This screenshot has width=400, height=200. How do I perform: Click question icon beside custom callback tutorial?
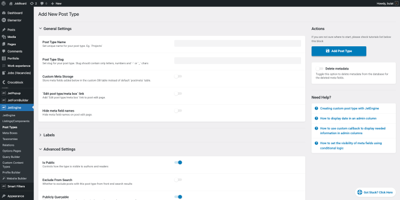316,128
